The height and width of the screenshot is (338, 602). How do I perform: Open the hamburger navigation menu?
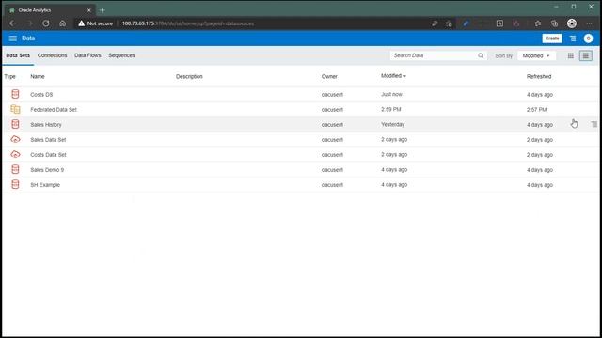tap(12, 38)
